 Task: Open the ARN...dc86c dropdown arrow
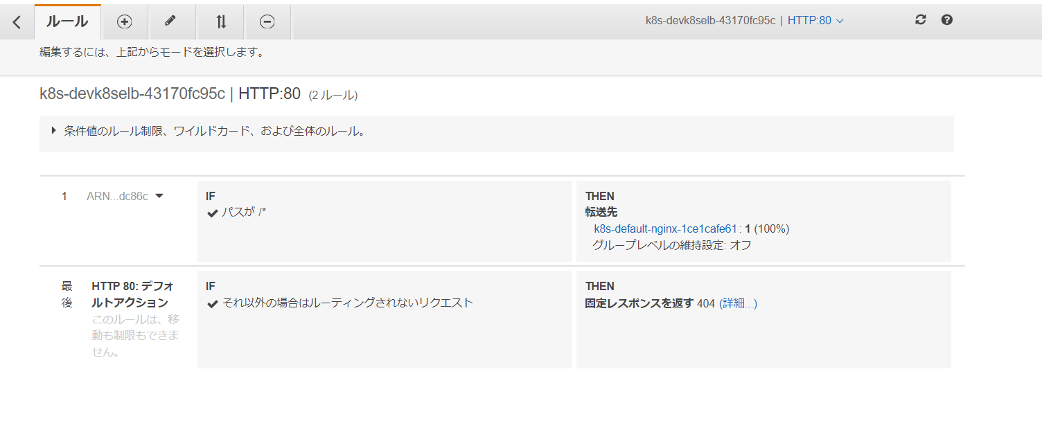click(x=159, y=196)
